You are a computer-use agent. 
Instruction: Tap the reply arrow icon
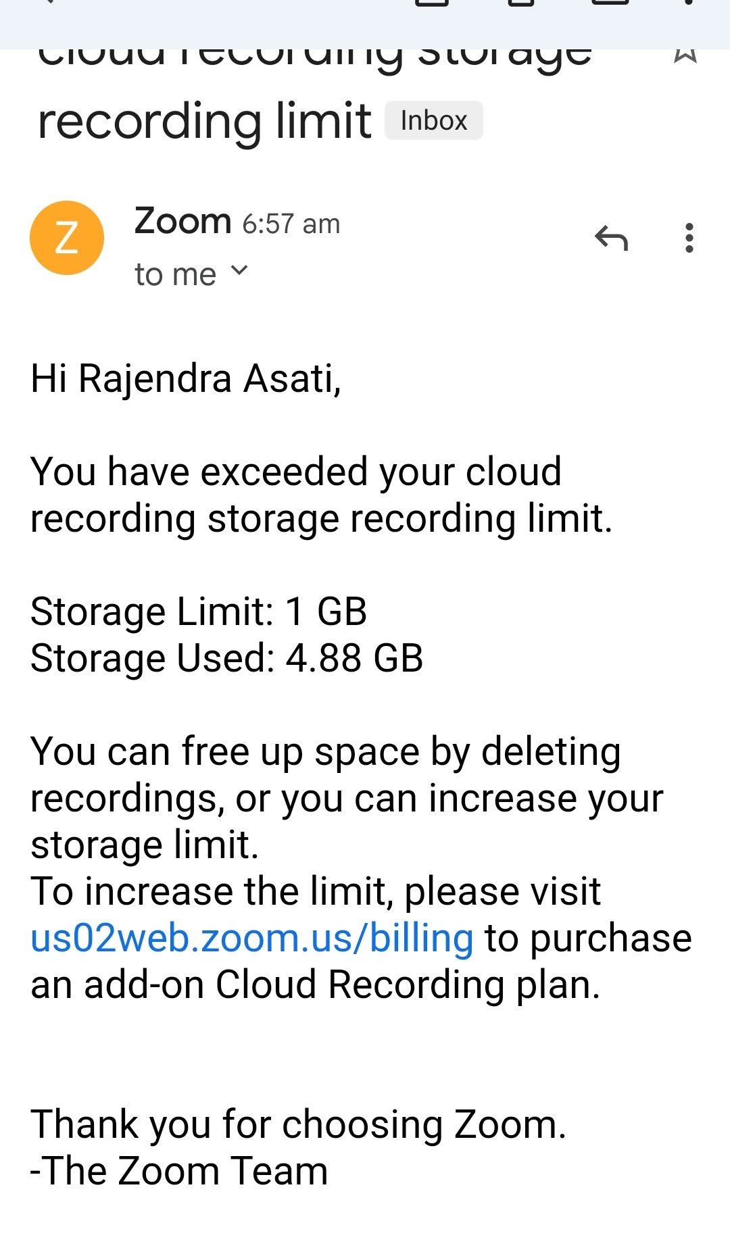[611, 238]
